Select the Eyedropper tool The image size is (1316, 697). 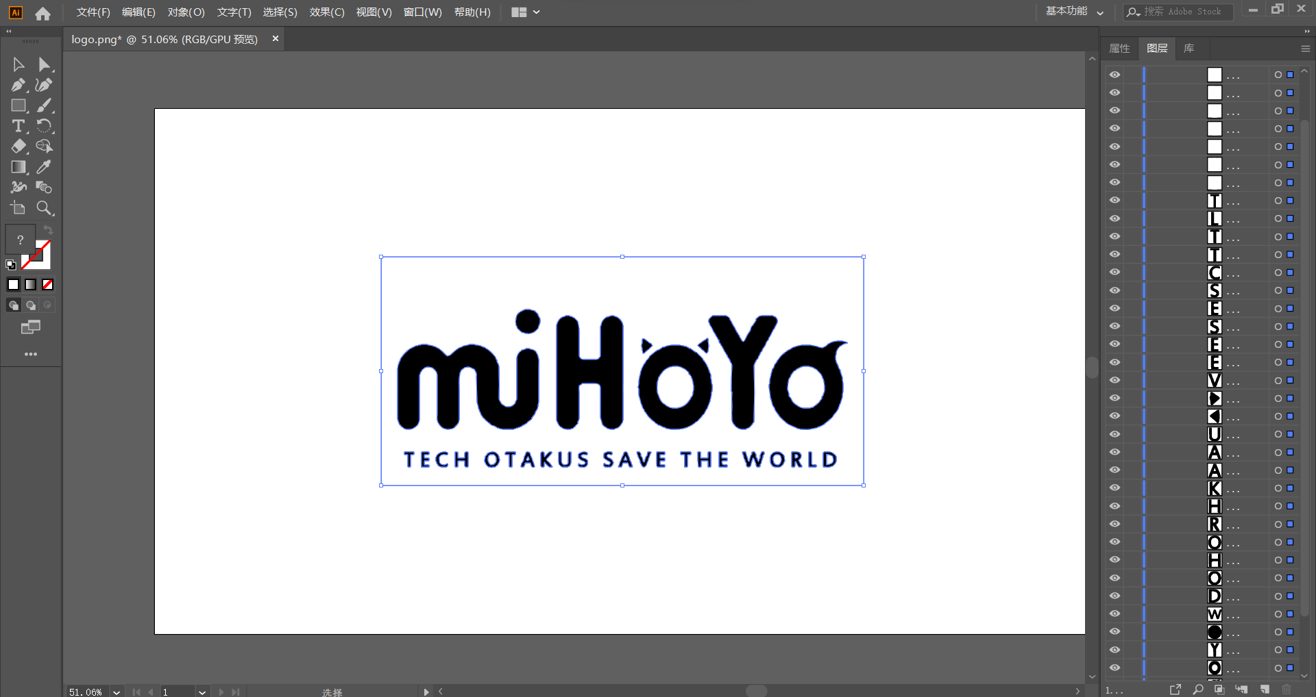pos(44,166)
